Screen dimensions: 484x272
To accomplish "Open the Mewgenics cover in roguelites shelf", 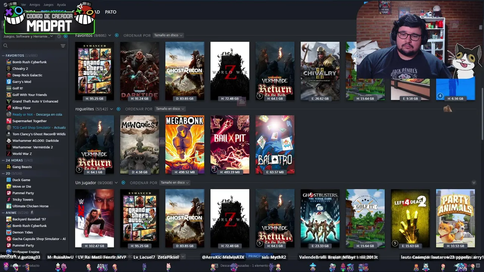I will click(x=140, y=145).
